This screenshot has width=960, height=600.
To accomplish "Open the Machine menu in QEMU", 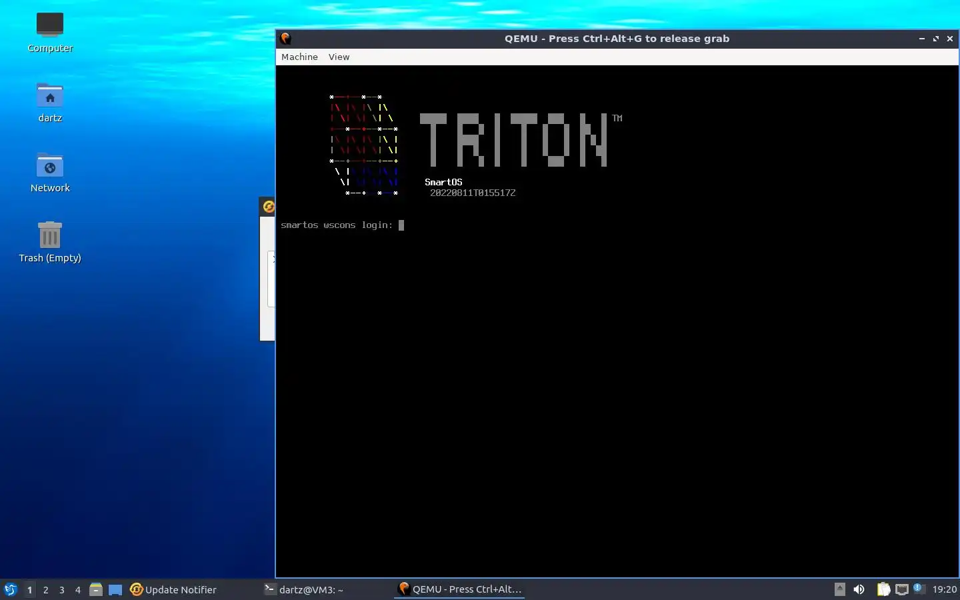I will click(299, 57).
